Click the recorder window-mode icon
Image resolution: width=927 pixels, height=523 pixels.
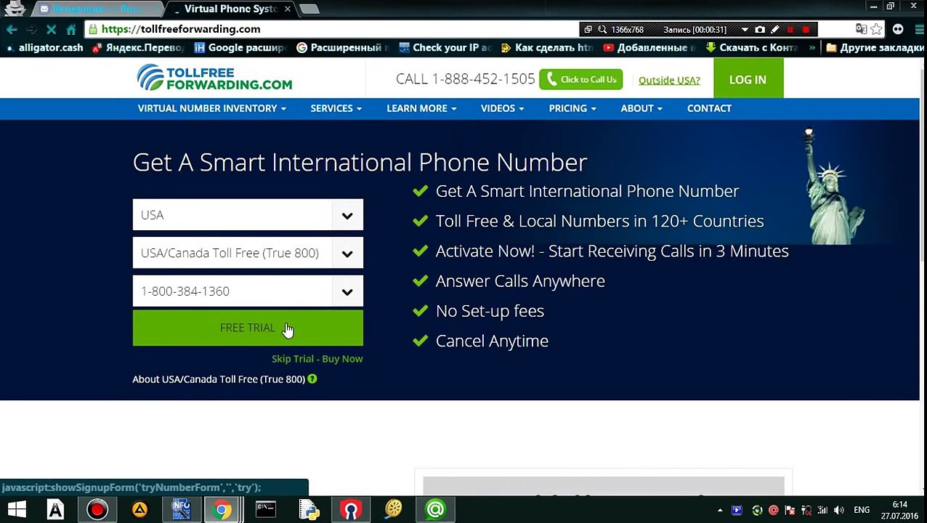(588, 30)
